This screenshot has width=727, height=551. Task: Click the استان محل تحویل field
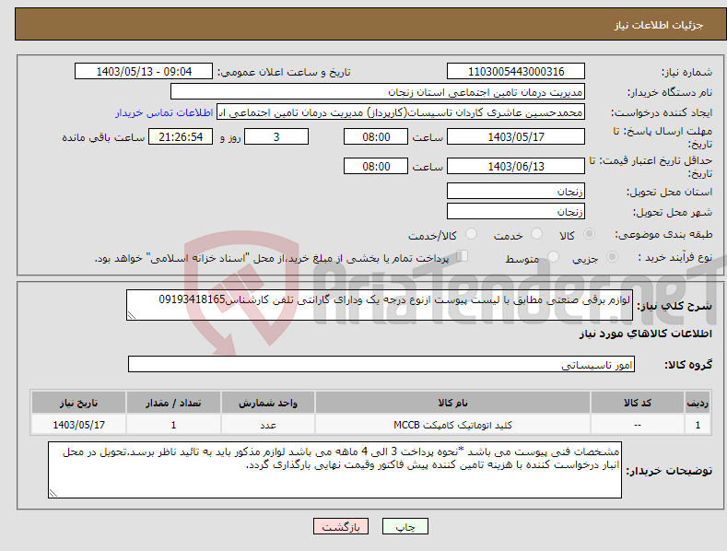(x=516, y=191)
